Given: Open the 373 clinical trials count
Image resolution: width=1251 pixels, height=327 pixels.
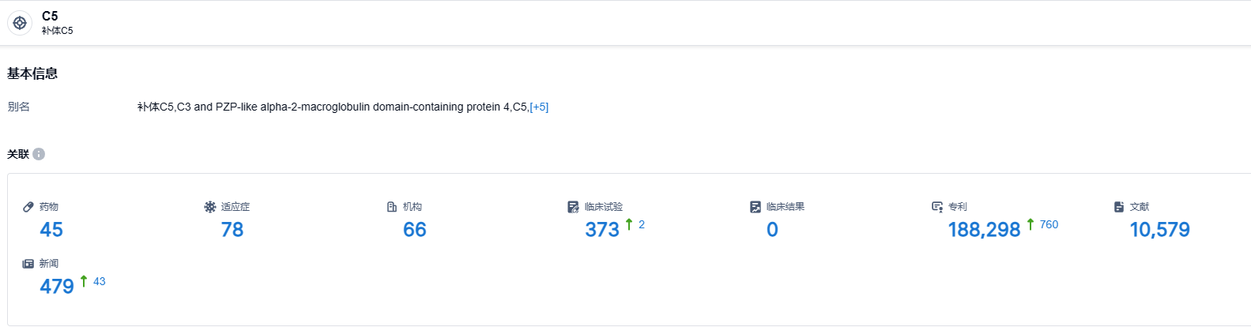Looking at the screenshot, I should click(602, 230).
